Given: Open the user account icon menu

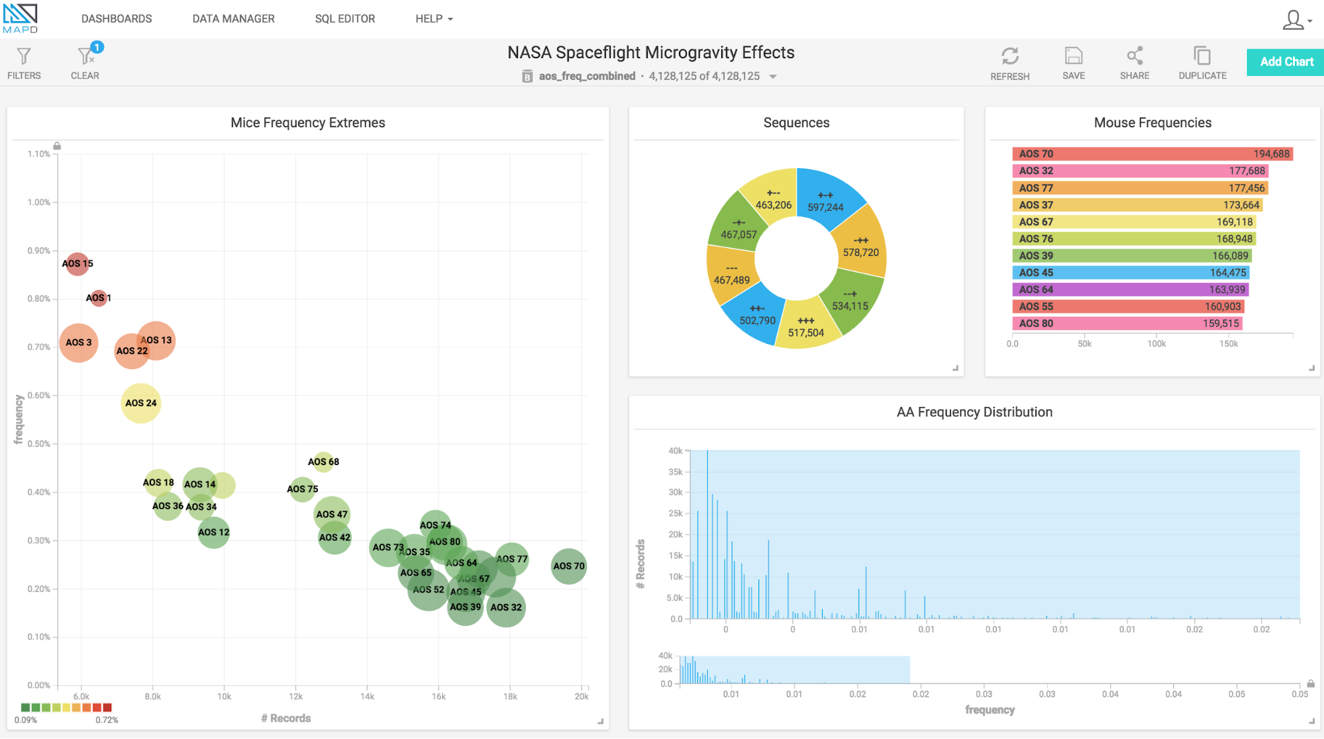Looking at the screenshot, I should point(1292,20).
